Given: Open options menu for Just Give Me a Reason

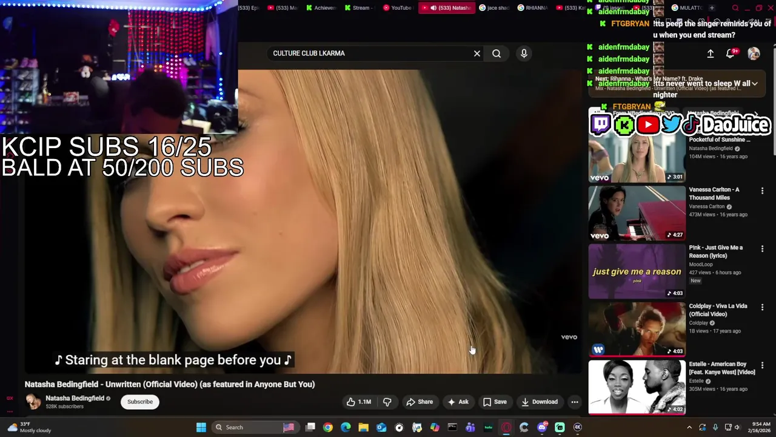Looking at the screenshot, I should 762,249.
